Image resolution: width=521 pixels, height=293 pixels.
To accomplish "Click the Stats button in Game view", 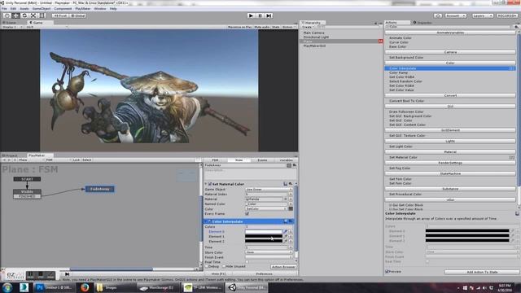I will 276,27.
